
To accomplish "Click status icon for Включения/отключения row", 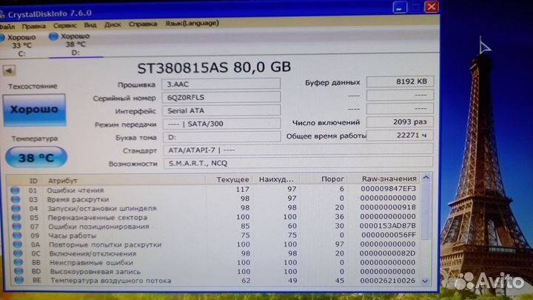I will [18, 253].
